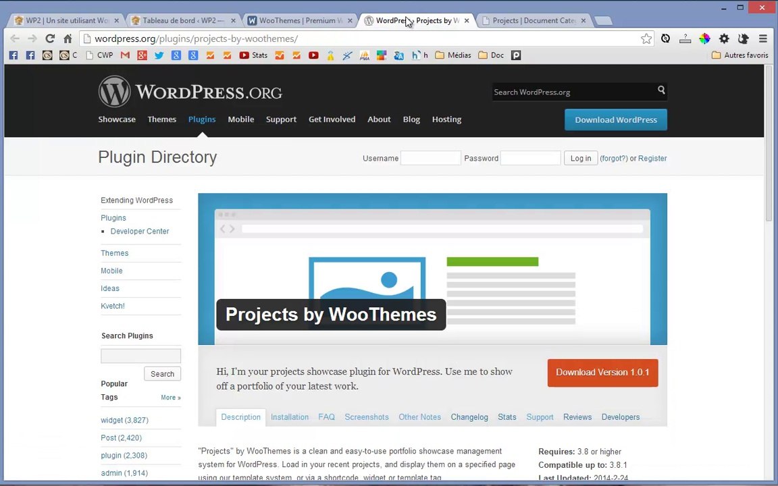Open the Médias bookmarks folder

(453, 55)
